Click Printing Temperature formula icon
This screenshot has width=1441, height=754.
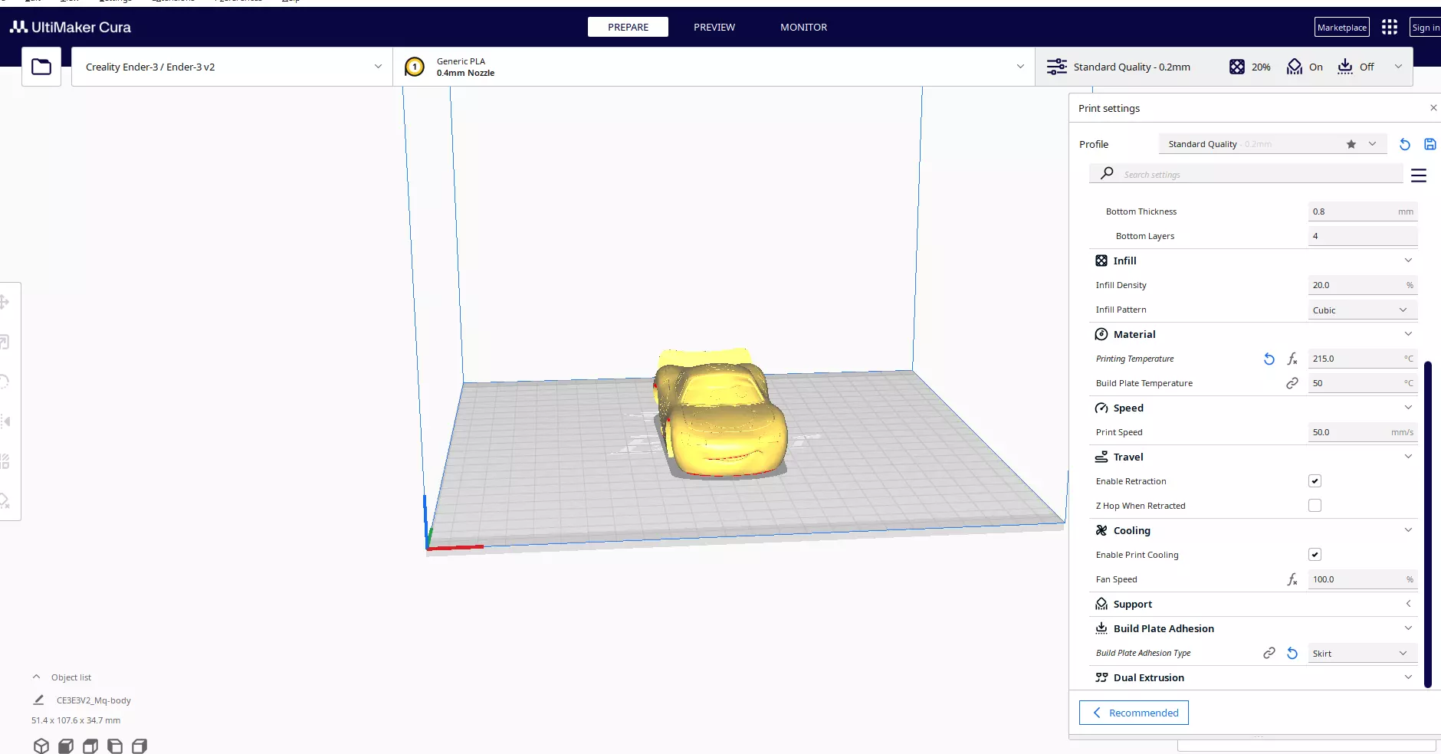pos(1292,359)
